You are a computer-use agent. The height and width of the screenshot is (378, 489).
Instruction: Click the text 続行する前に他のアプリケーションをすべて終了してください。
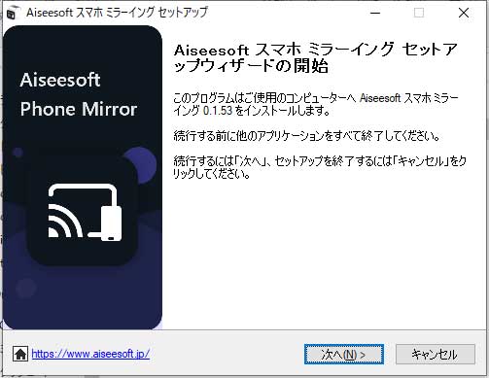306,135
